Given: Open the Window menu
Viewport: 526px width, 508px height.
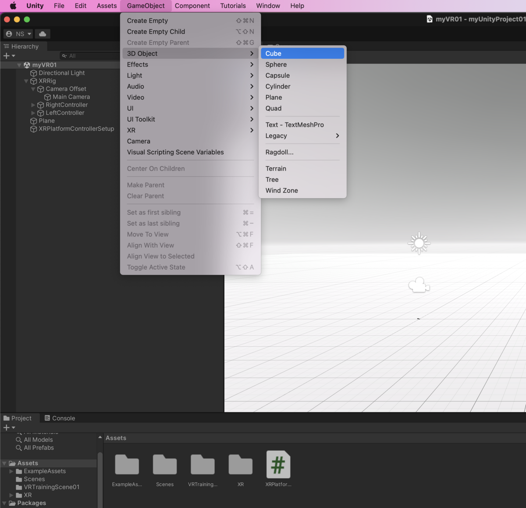Looking at the screenshot, I should tap(268, 6).
